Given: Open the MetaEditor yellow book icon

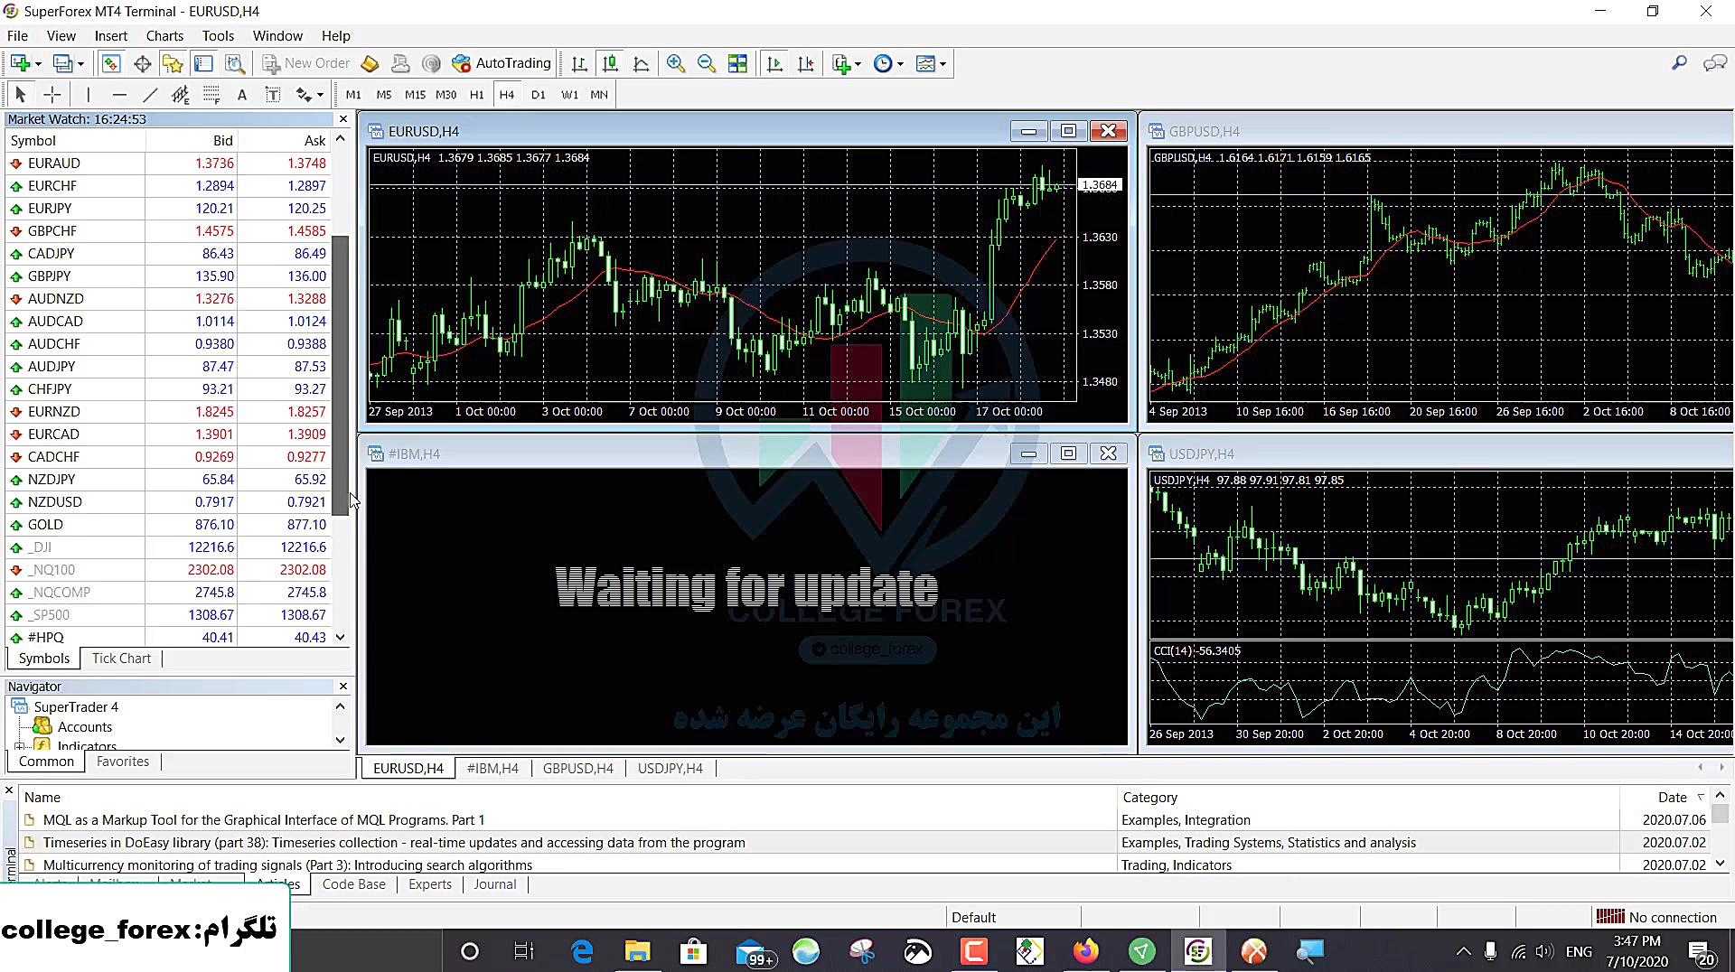Looking at the screenshot, I should coord(370,63).
